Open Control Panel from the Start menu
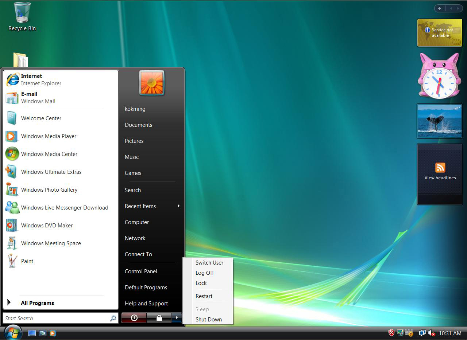Screen dimensions: 467x340 pyautogui.click(x=141, y=271)
